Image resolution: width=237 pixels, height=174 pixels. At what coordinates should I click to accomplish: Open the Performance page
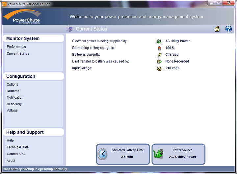(16, 47)
